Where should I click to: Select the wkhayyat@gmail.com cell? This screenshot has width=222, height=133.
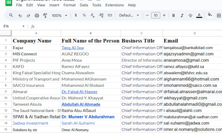pos(192,98)
